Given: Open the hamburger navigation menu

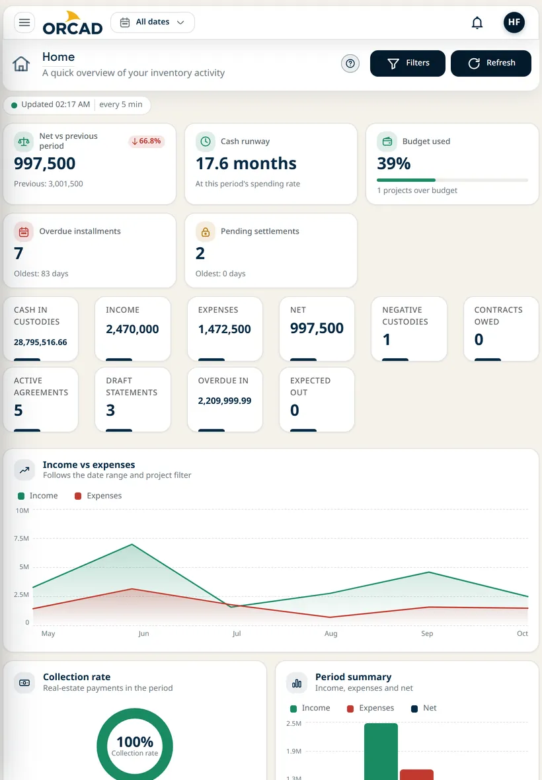Looking at the screenshot, I should click(x=24, y=22).
